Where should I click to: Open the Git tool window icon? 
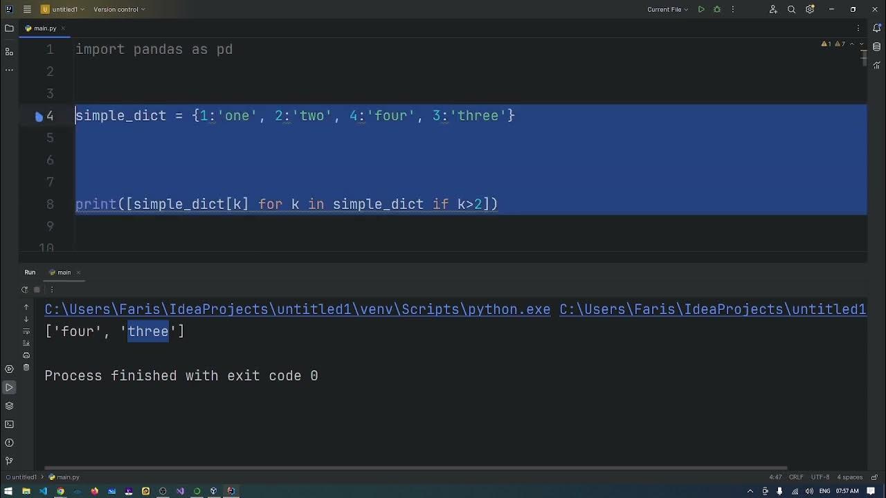(x=9, y=461)
